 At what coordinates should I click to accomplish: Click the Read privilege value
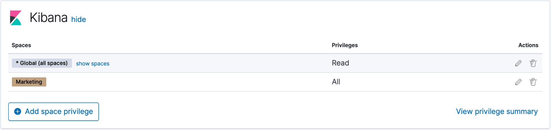(340, 63)
